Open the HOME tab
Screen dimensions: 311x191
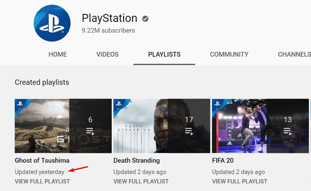[58, 55]
